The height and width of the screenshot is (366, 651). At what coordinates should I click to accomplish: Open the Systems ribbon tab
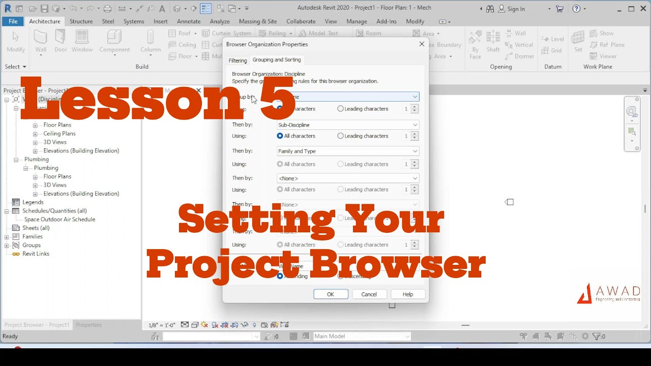point(134,21)
